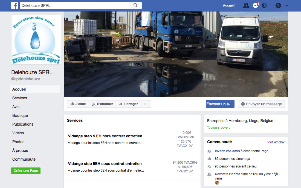The height and width of the screenshot is (188, 301).
Task: Open Tout afficher community link
Action: (276, 142)
